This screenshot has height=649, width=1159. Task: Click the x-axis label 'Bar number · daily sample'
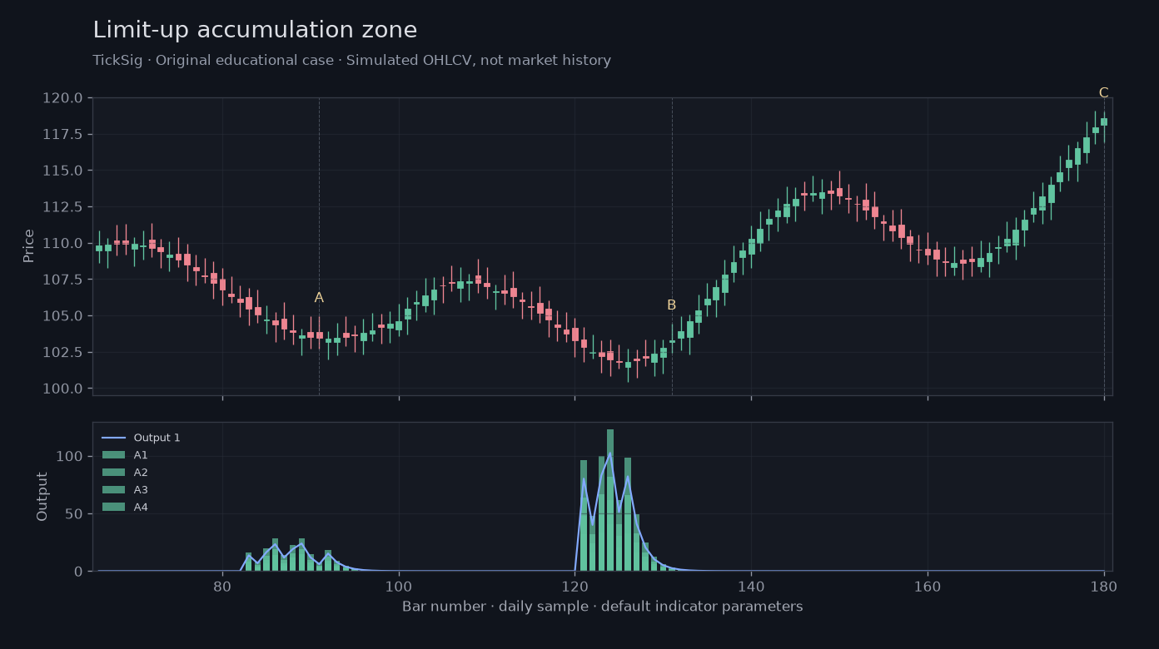(603, 607)
